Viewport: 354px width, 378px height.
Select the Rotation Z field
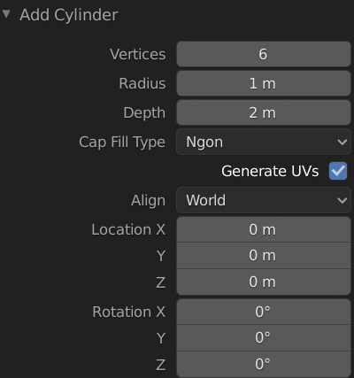click(264, 364)
